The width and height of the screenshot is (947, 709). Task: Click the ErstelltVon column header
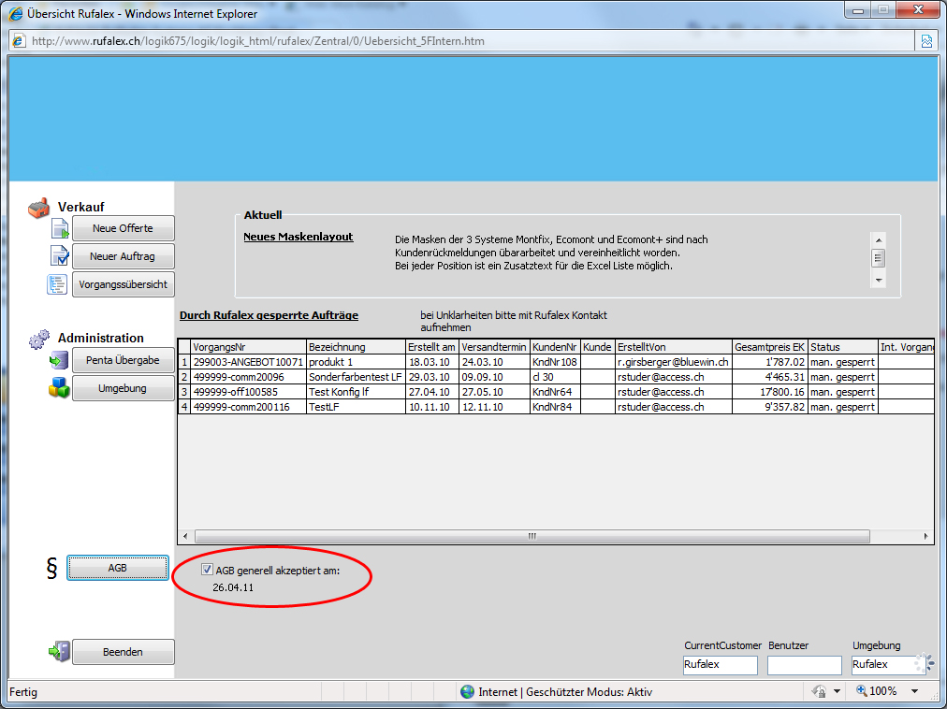pos(674,347)
